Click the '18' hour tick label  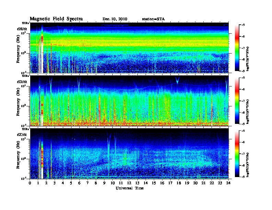point(179,183)
